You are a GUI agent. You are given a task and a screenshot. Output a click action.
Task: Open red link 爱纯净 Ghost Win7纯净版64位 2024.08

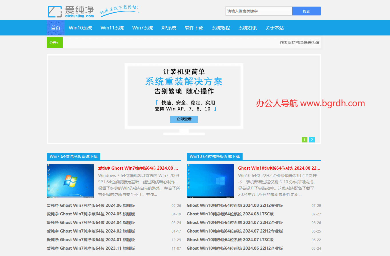point(138,168)
